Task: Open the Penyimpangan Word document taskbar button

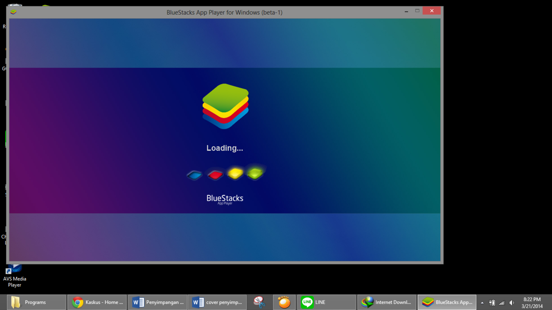Action: (158, 302)
